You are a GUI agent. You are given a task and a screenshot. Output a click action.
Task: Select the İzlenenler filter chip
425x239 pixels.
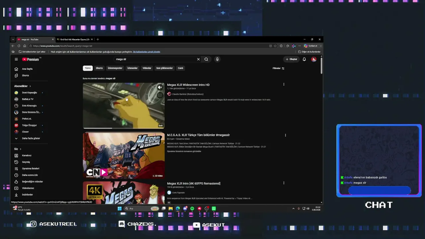pos(132,68)
